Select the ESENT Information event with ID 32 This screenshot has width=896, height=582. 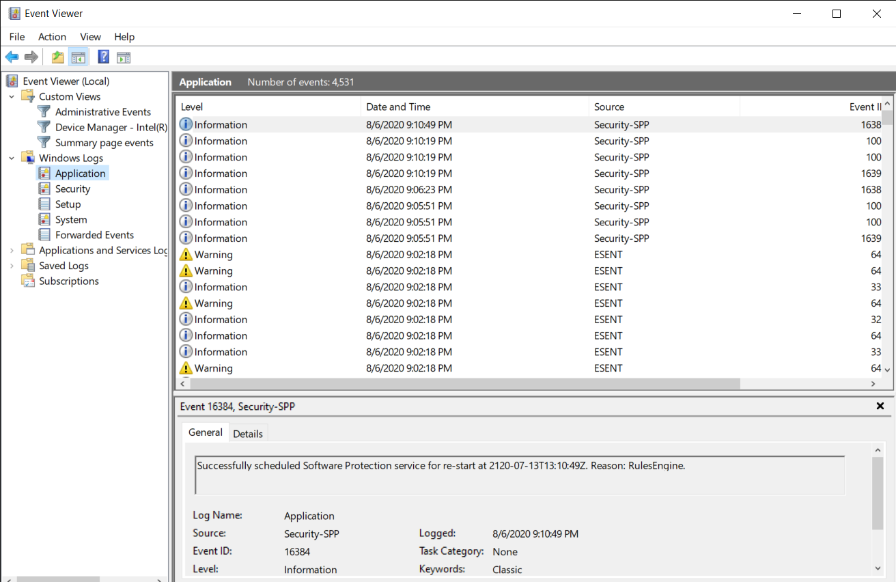point(529,320)
